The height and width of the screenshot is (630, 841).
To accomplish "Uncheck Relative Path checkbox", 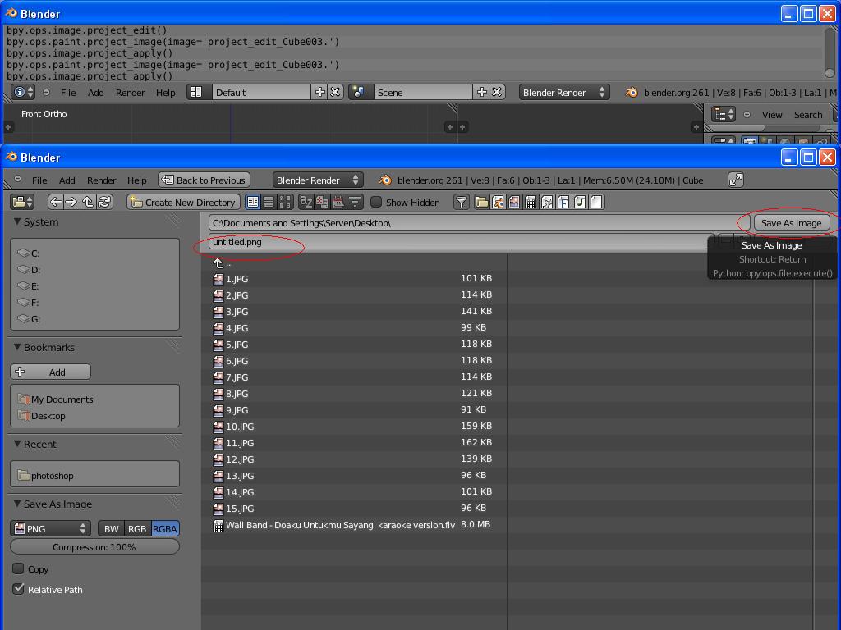I will (x=18, y=589).
